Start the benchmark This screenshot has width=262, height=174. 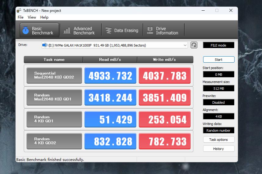click(219, 60)
